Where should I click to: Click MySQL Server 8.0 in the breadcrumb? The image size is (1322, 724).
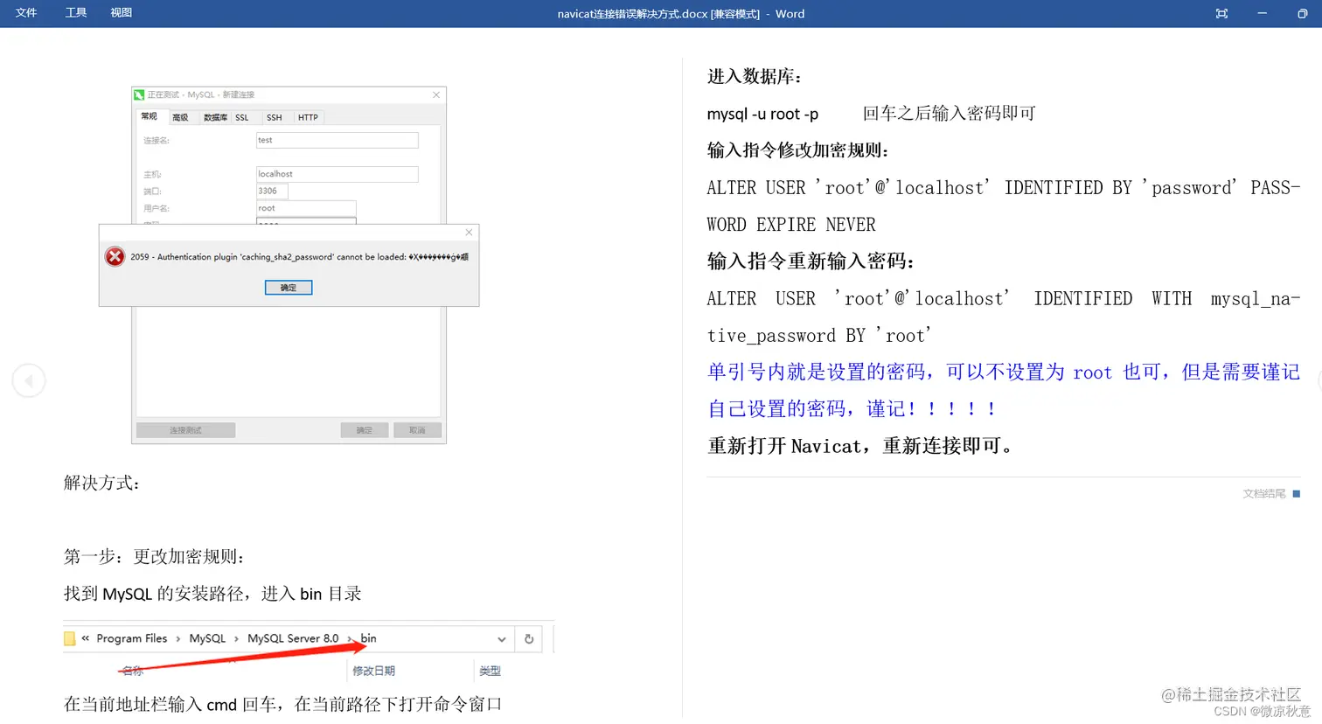[293, 638]
